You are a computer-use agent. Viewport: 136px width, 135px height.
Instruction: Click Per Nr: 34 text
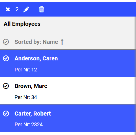26,97
